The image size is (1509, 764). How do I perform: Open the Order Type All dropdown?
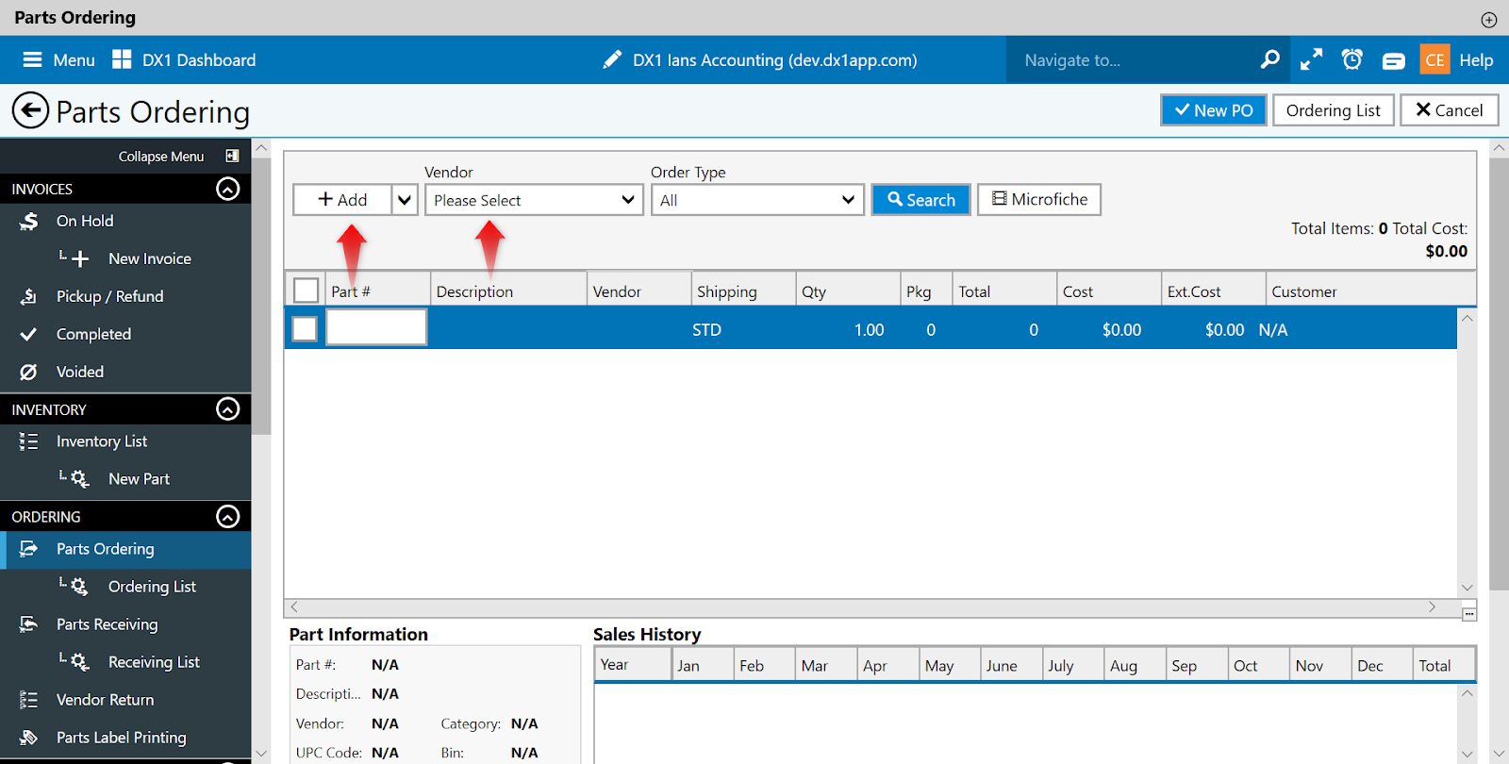tap(757, 200)
